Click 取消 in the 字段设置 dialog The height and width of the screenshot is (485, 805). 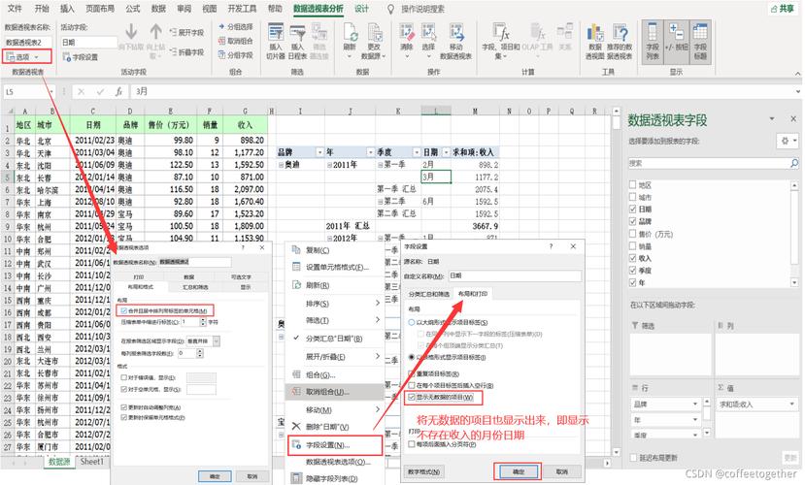pyautogui.click(x=561, y=471)
